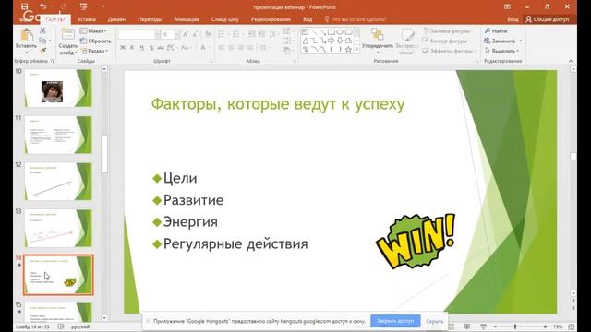Click the blue Закрыть доступ button
This screenshot has height=332, width=591.
[395, 321]
